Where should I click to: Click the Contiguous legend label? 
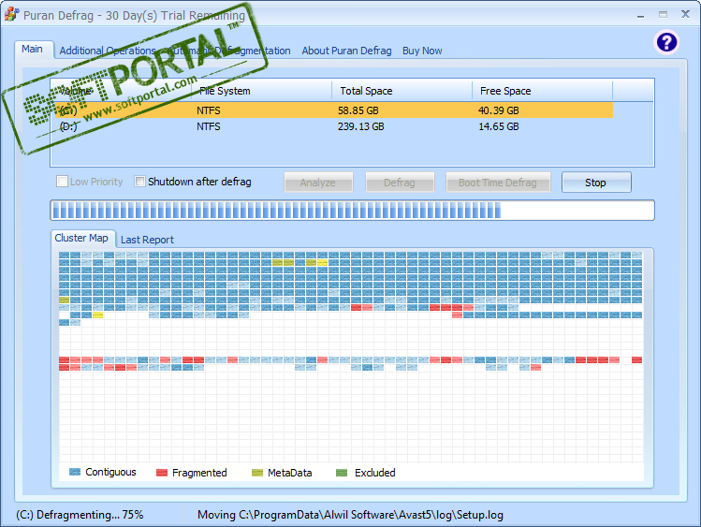click(x=110, y=472)
